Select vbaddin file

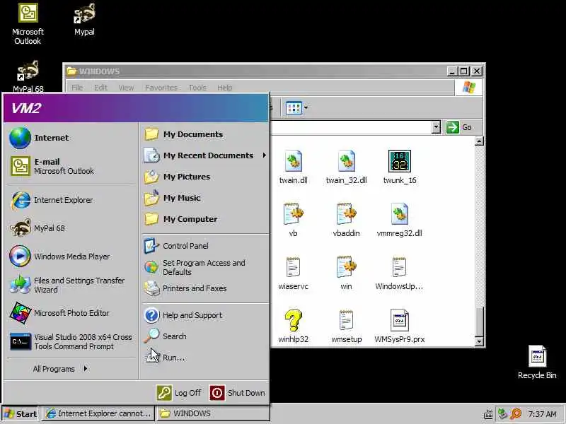[x=346, y=220]
